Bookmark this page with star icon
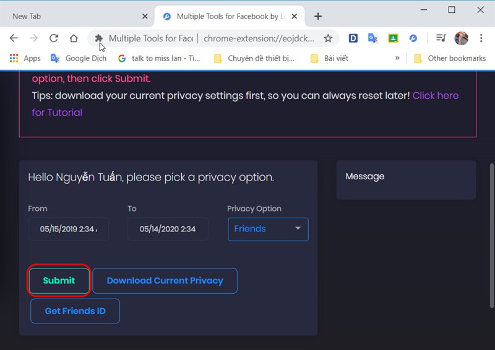This screenshot has width=495, height=350. pyautogui.click(x=328, y=38)
